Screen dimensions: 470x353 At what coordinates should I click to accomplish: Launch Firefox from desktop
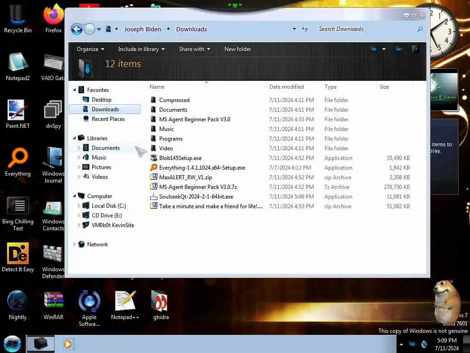53,18
